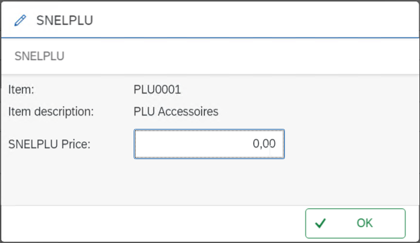Focus the SNELPLU Price input field

[x=209, y=144]
